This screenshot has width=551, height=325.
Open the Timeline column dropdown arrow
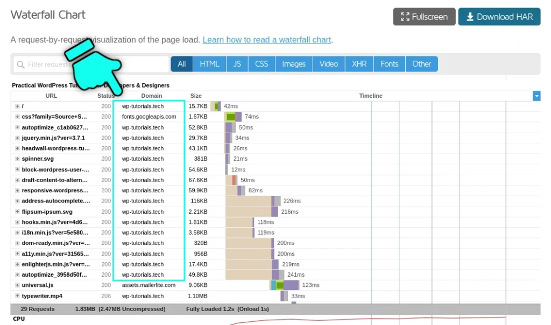536,96
